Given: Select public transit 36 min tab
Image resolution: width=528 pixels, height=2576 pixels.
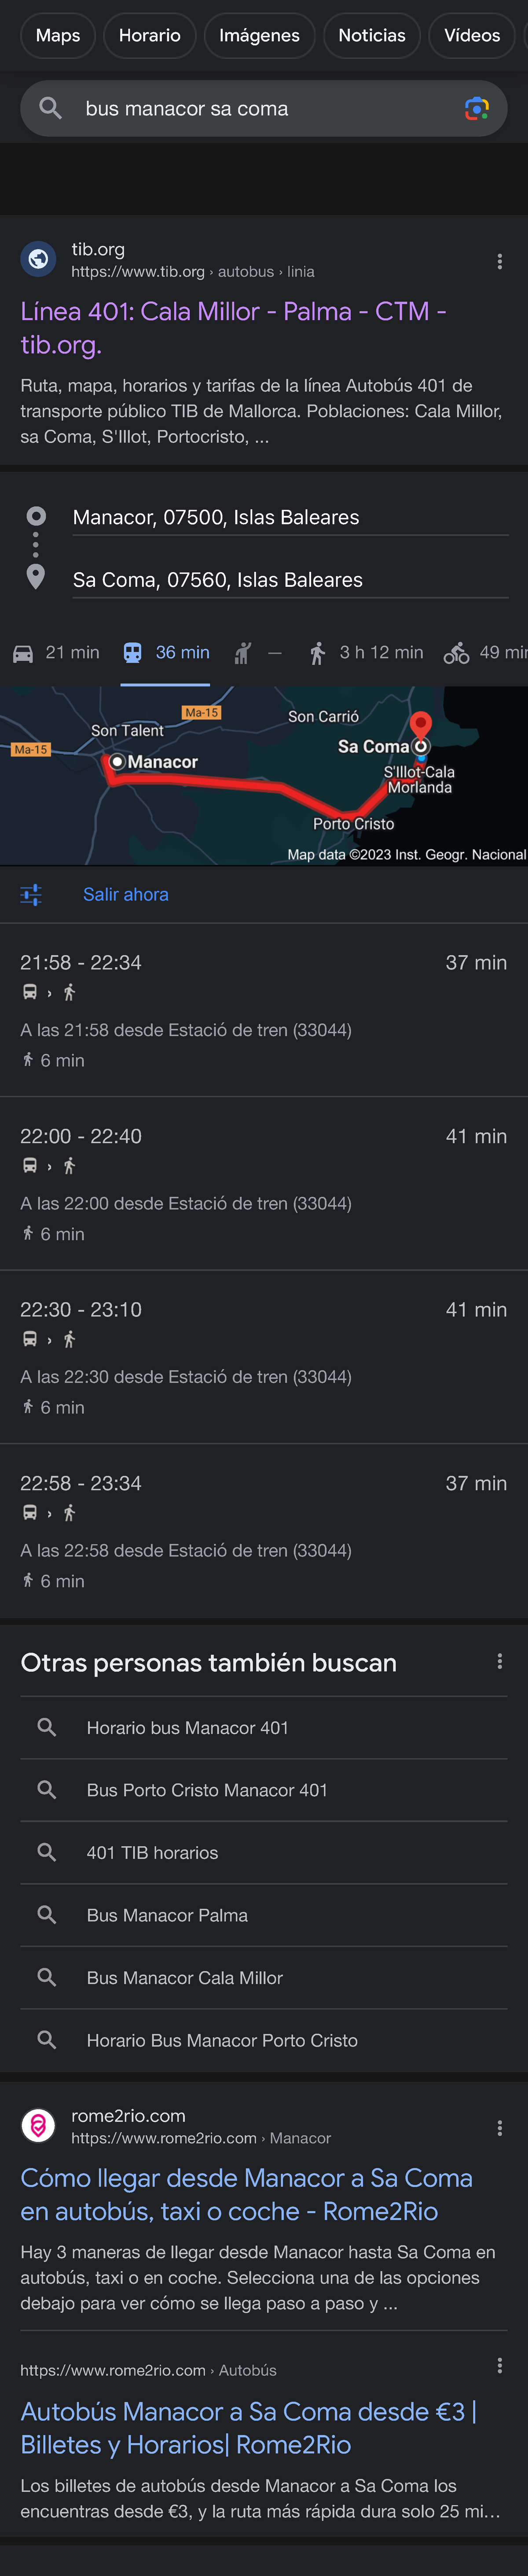Looking at the screenshot, I should tap(166, 653).
